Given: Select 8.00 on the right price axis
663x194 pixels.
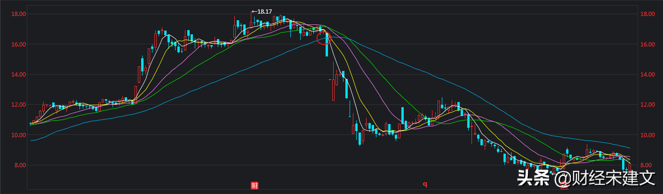Looking at the screenshot, I should tap(648, 165).
